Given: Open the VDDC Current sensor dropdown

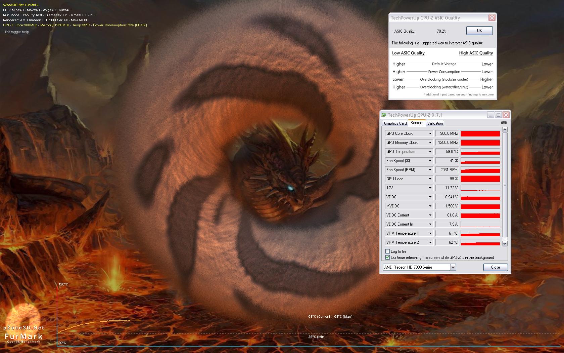Looking at the screenshot, I should (x=430, y=215).
